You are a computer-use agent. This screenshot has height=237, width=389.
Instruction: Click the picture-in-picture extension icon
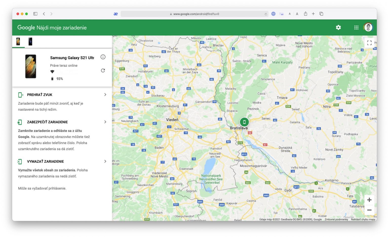click(x=281, y=14)
